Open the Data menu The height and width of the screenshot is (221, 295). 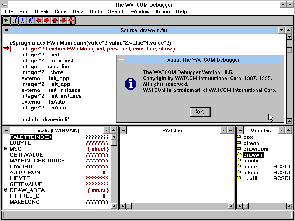coord(78,12)
